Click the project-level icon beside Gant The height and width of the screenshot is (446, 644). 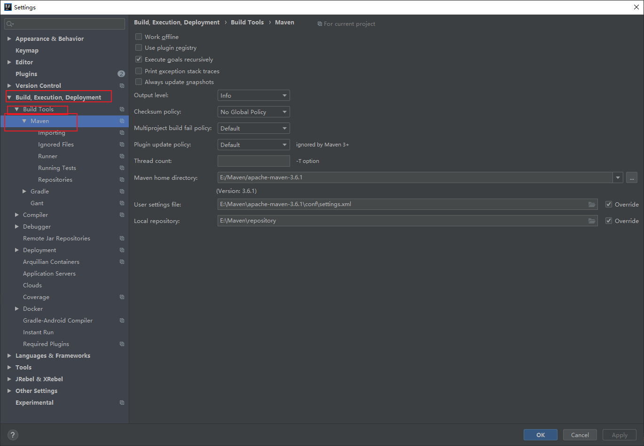coord(122,203)
